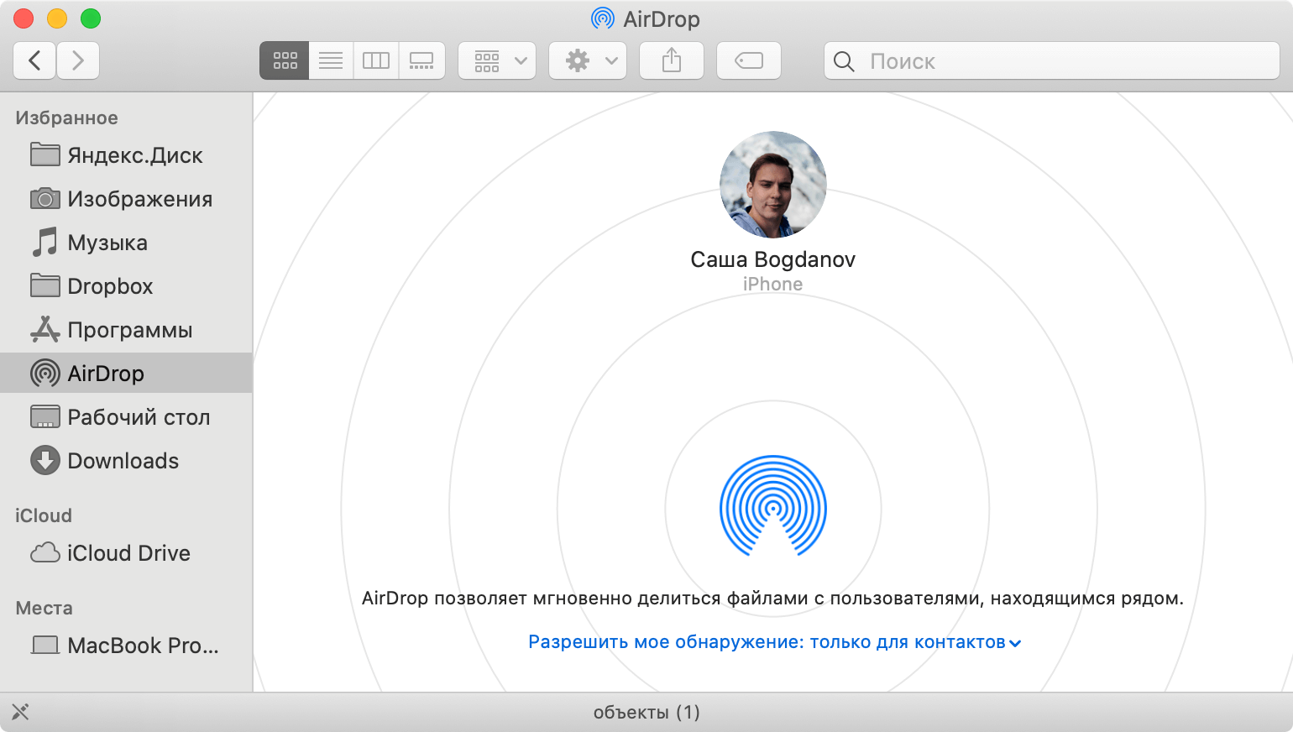
Task: Switch to list view mode
Action: (x=331, y=60)
